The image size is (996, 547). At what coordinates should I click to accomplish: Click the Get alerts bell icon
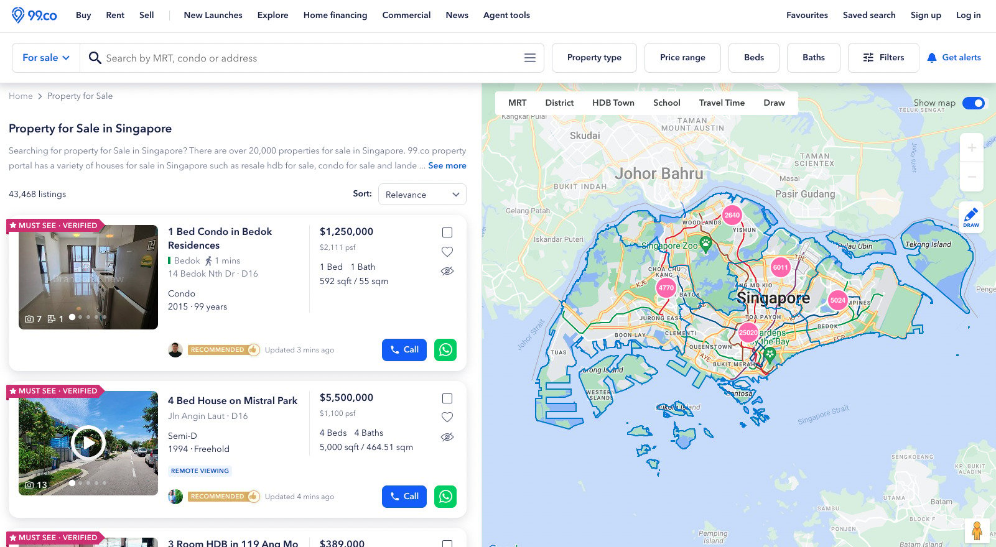931,58
